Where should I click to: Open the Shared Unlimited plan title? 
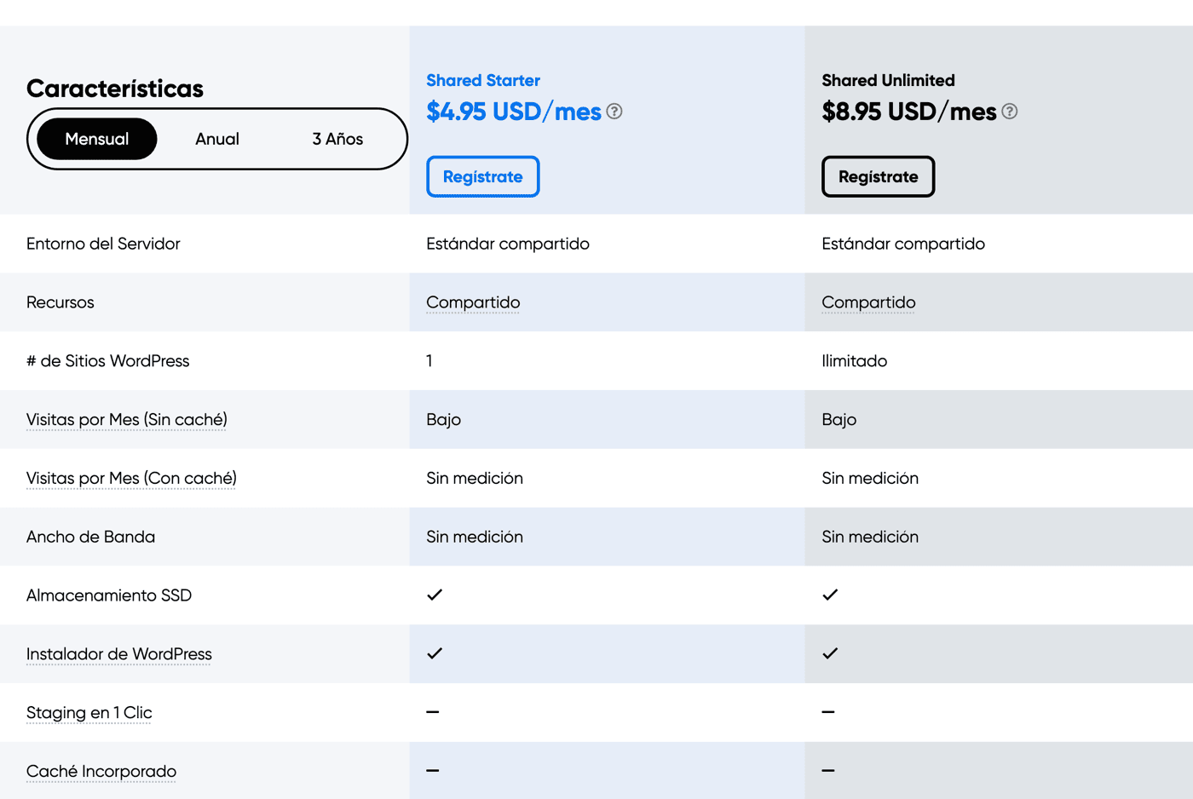888,80
